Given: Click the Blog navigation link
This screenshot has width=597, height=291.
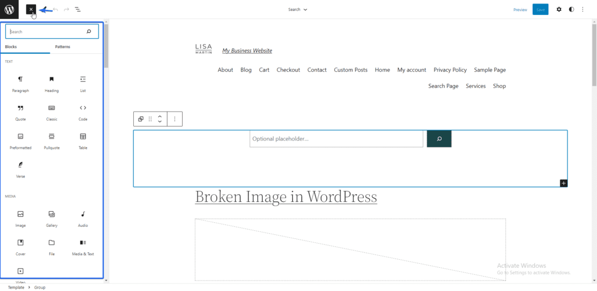Looking at the screenshot, I should (x=246, y=70).
